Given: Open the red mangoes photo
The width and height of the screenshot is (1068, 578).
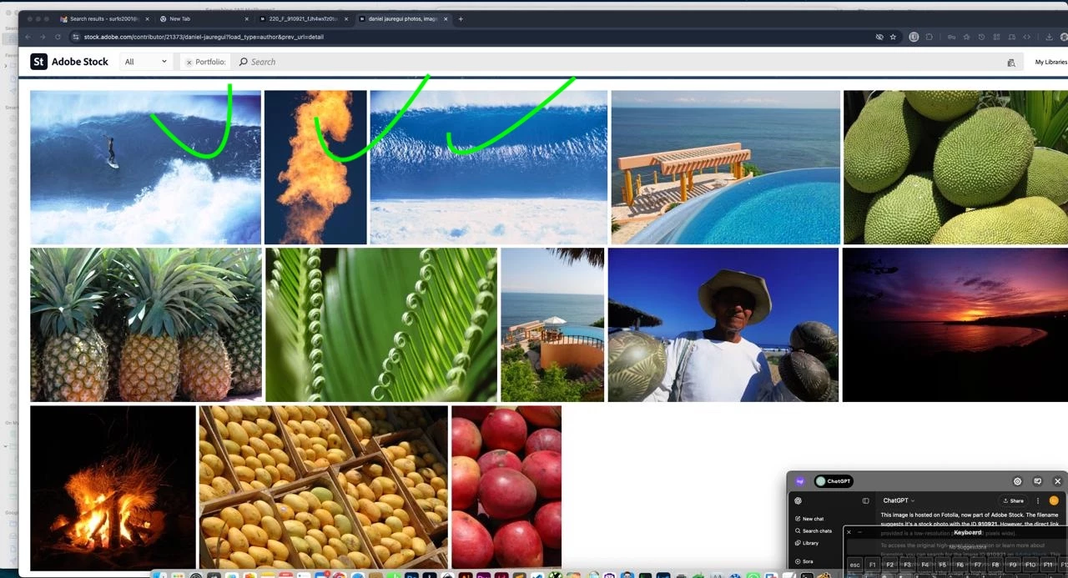Looking at the screenshot, I should (x=506, y=487).
